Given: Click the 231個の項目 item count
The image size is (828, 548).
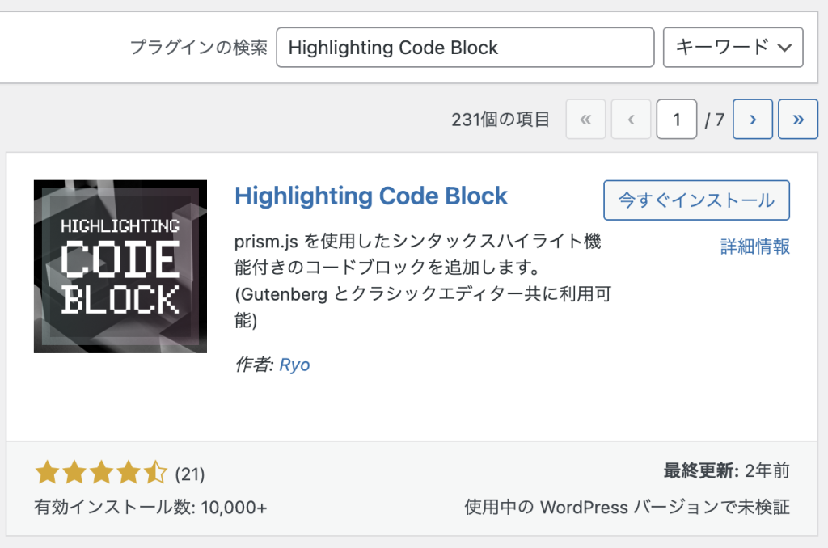Looking at the screenshot, I should point(501,120).
